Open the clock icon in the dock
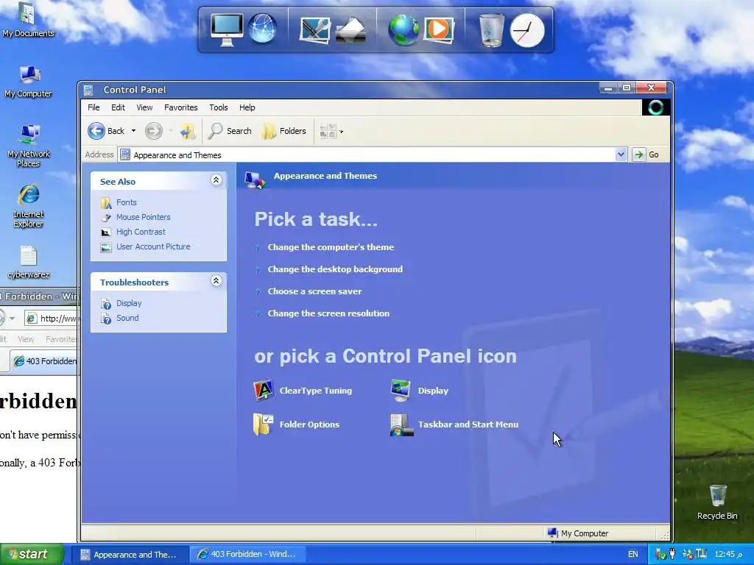754x565 pixels. (527, 30)
